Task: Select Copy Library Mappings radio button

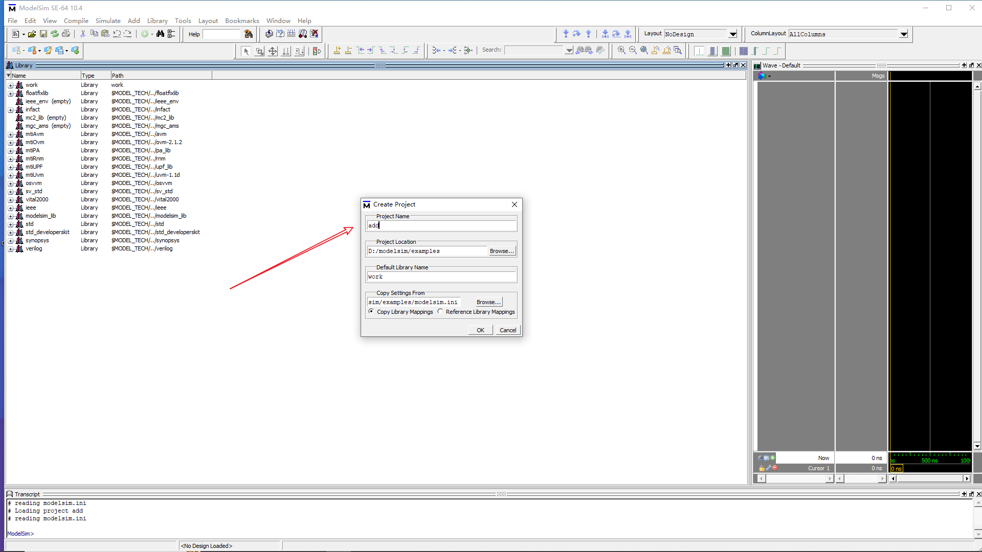Action: coord(371,312)
